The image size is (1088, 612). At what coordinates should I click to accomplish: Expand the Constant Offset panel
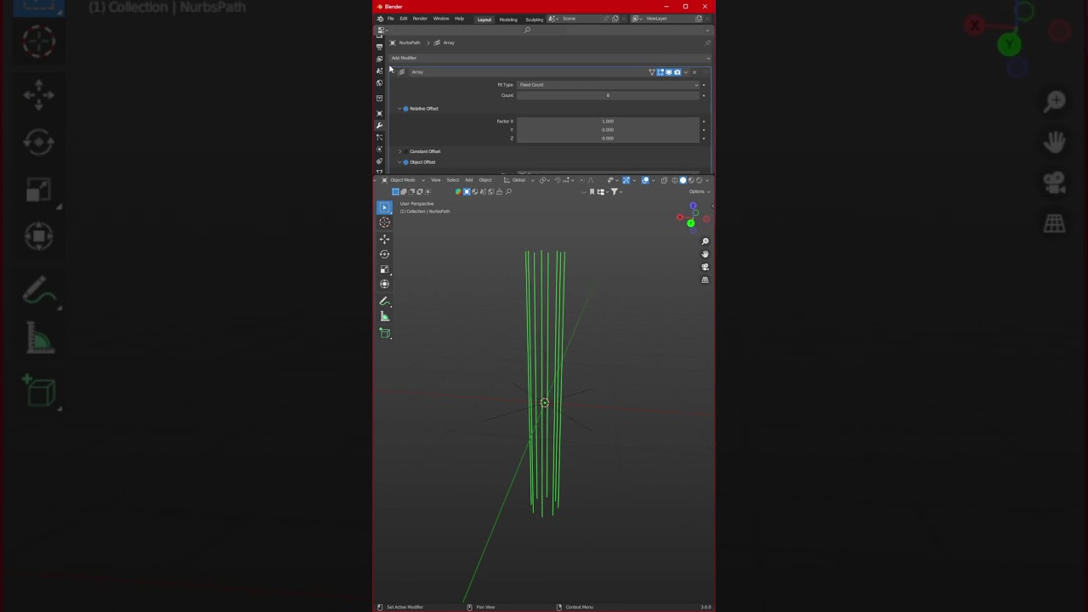coord(399,151)
